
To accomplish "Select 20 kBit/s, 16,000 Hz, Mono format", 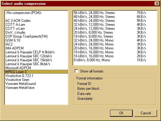I will 115,48.
